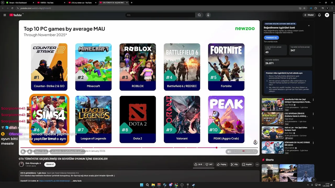Open the CS2 SIFIRDAN ZİRVEYE video thumbnail
335x188 pixels.
pos(273,118)
